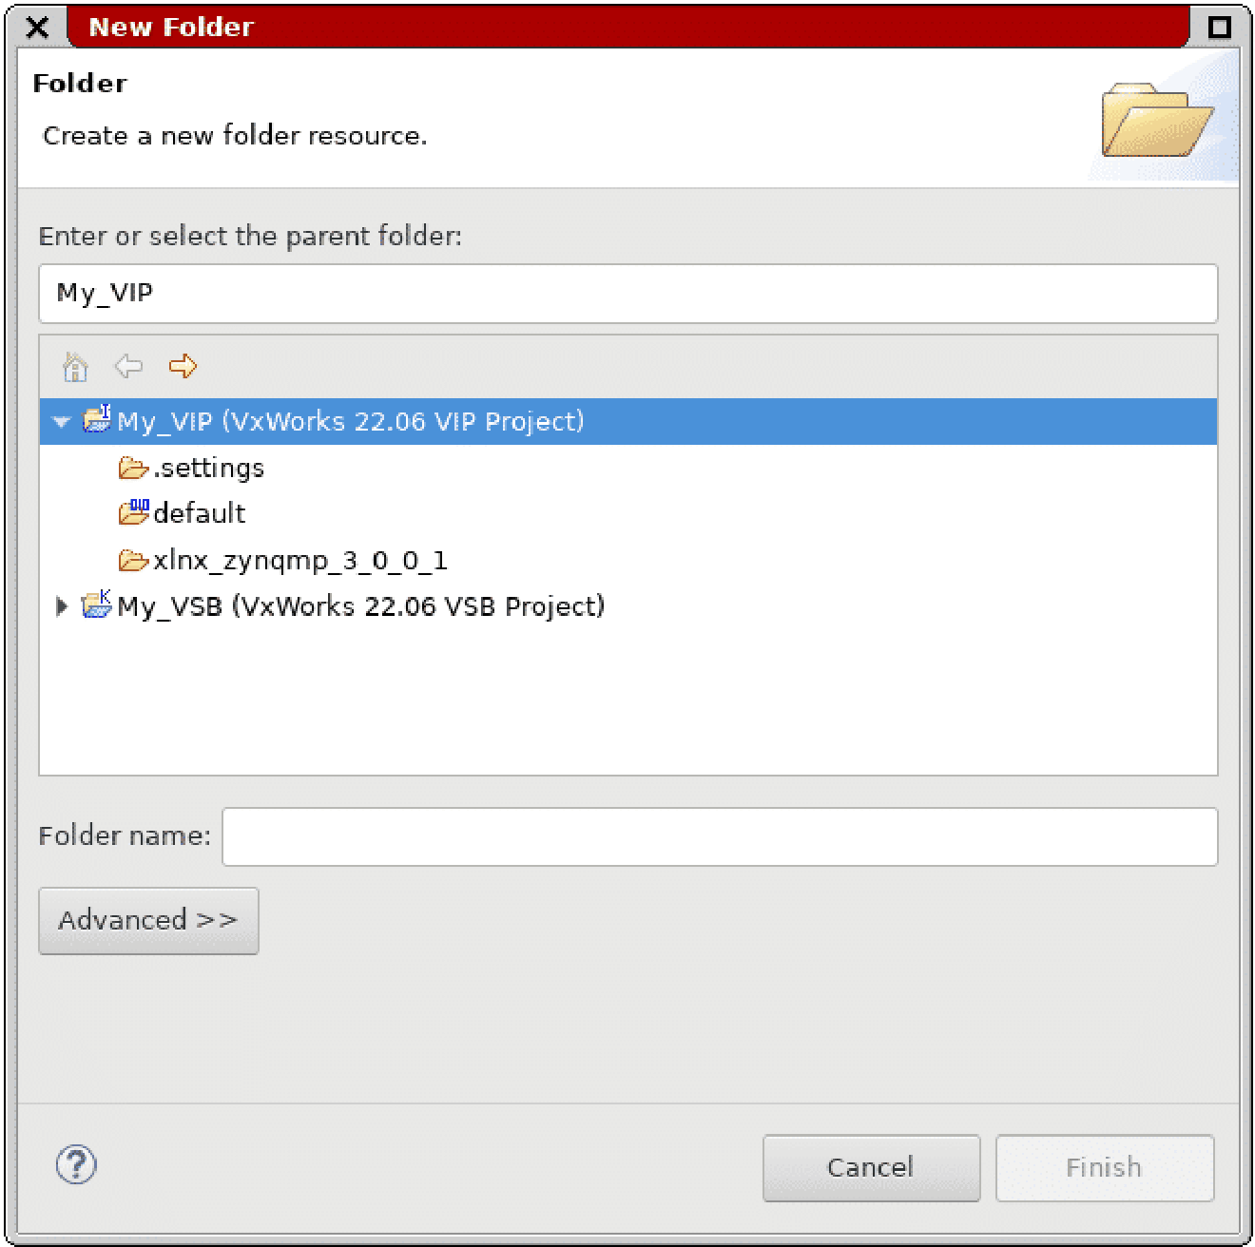The width and height of the screenshot is (1255, 1247).
Task: Click the disclosure triangle next to My_VSB
Action: (x=61, y=606)
